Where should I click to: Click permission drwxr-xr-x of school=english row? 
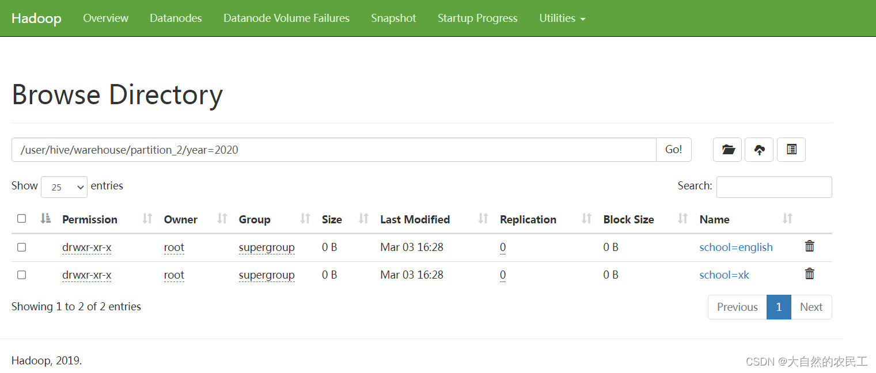pos(86,248)
